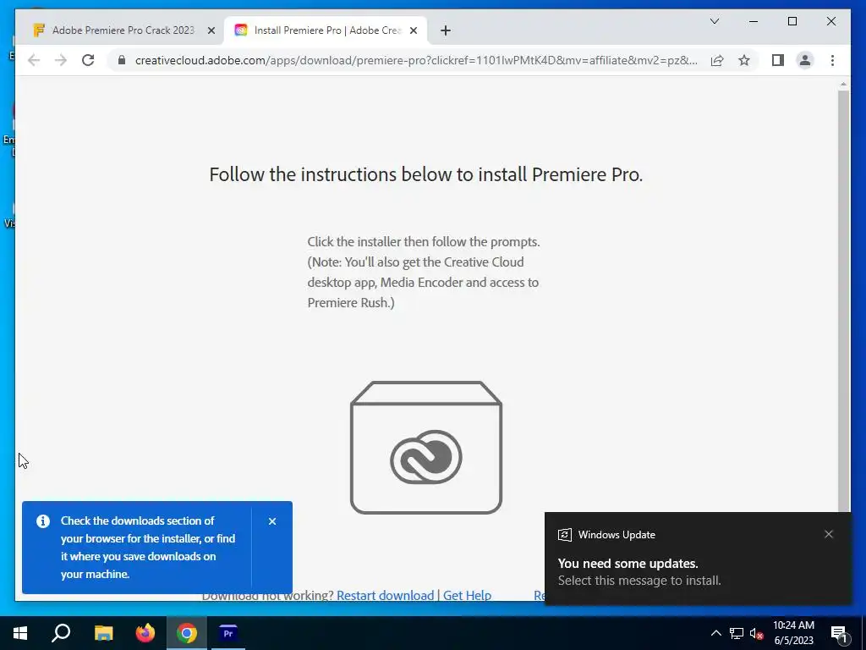Image resolution: width=866 pixels, height=650 pixels.
Task: Maximize the Chrome window
Action: click(792, 21)
